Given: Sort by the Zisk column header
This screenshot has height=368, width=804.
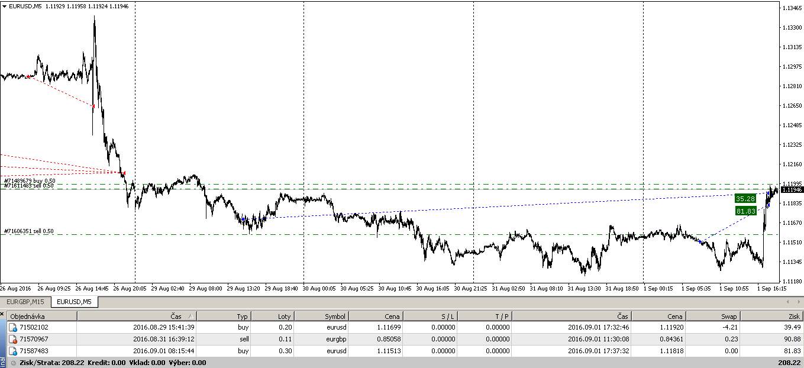Looking at the screenshot, I should coord(771,317).
